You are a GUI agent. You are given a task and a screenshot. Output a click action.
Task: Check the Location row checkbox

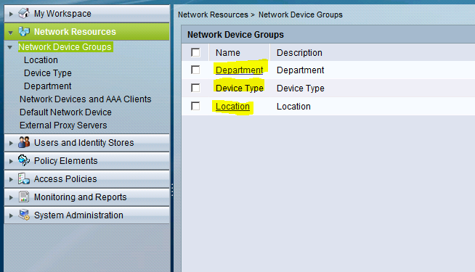coord(195,106)
